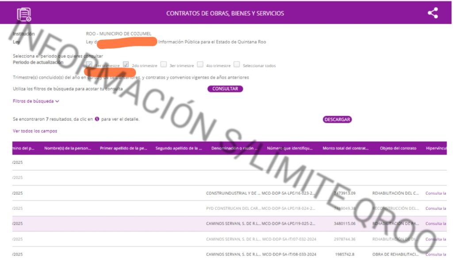Select the row with contract MCO-DOP-SA-LPE/19-025
Image resolution: width=453 pixels, height=260 pixels.
pyautogui.click(x=288, y=224)
